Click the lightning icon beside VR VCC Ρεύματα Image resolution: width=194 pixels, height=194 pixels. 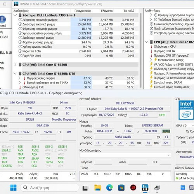point(151,64)
